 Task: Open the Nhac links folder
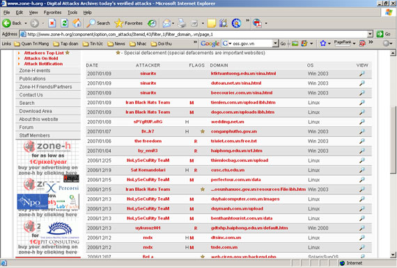138,44
